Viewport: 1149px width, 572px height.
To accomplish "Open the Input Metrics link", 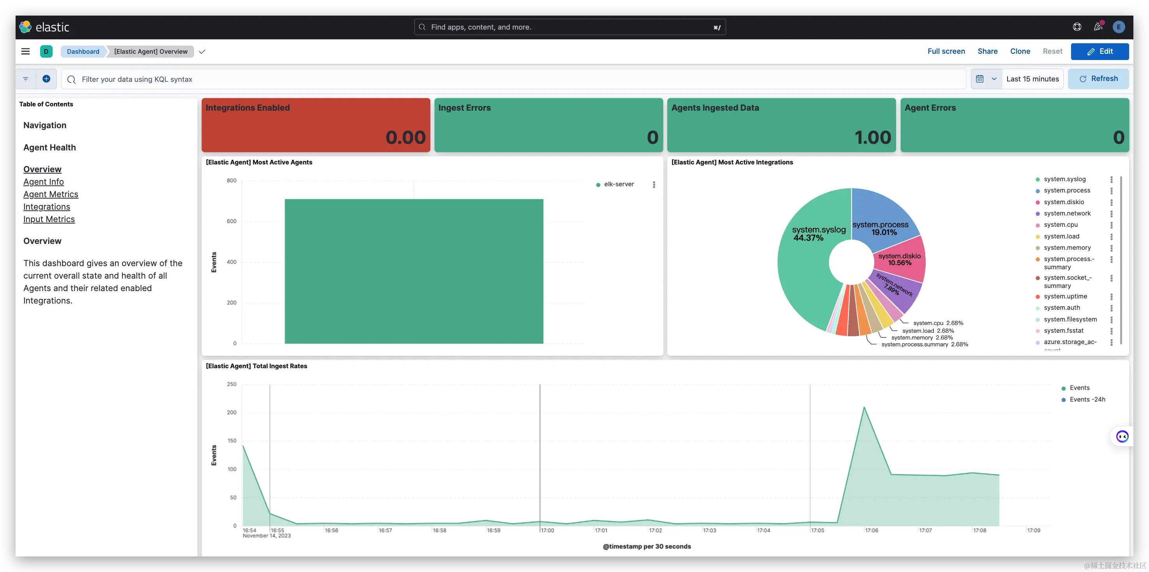I will [49, 219].
